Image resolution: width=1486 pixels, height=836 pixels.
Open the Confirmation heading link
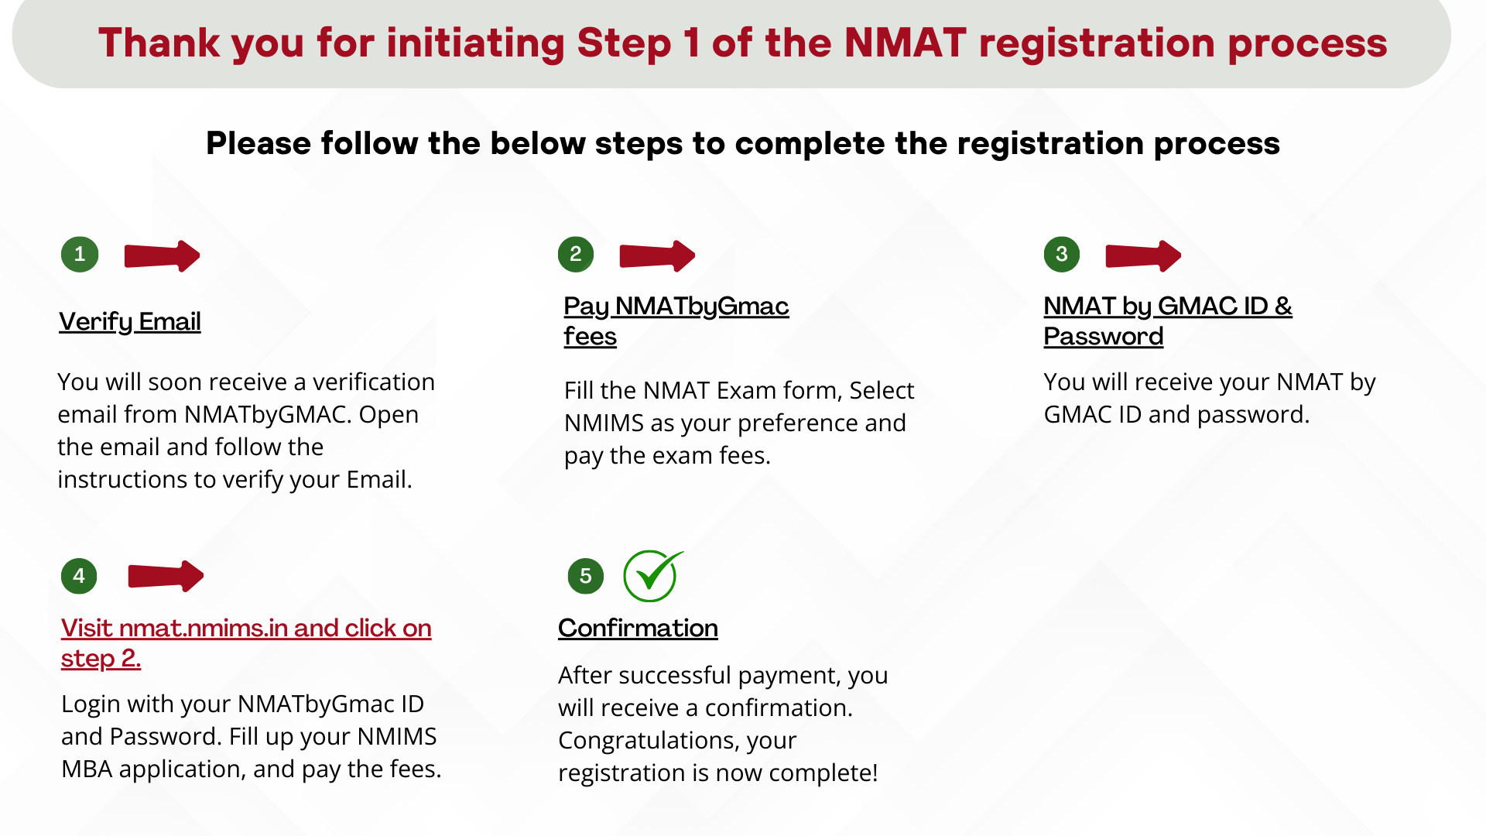(x=638, y=628)
